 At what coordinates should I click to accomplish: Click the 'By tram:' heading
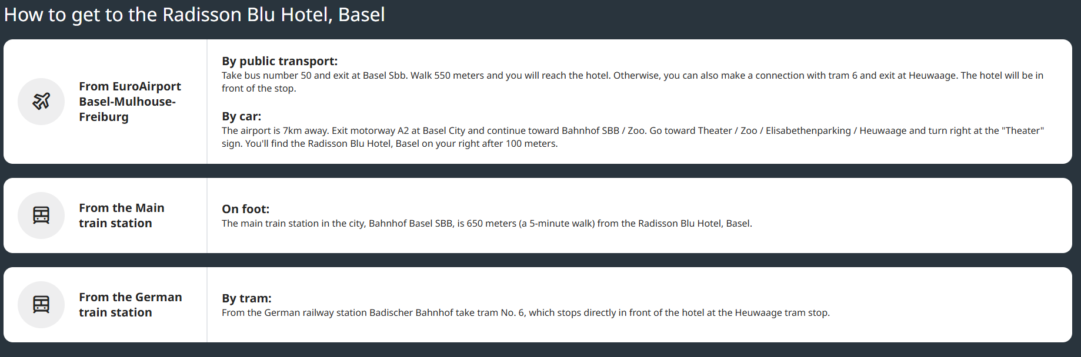click(x=246, y=298)
